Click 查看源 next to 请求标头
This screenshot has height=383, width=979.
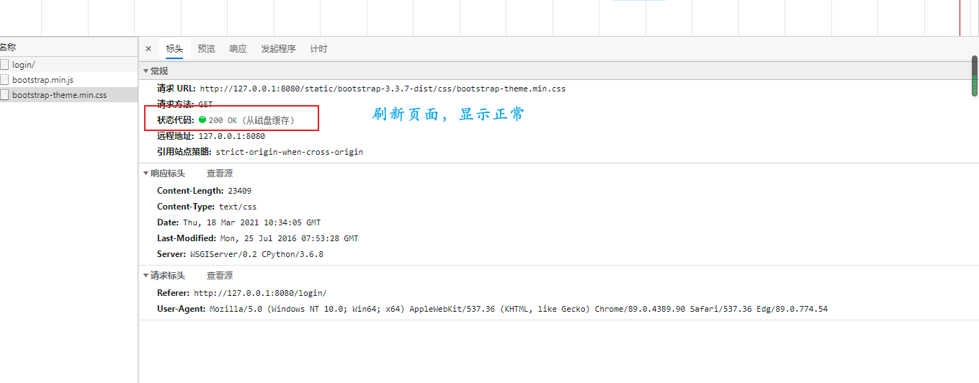220,276
